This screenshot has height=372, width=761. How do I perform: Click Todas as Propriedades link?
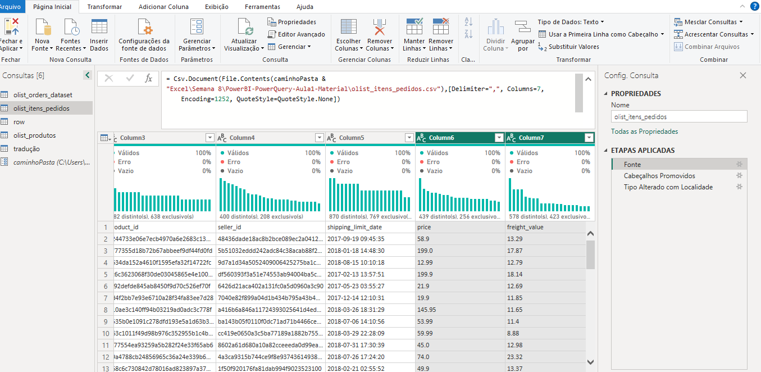(644, 131)
